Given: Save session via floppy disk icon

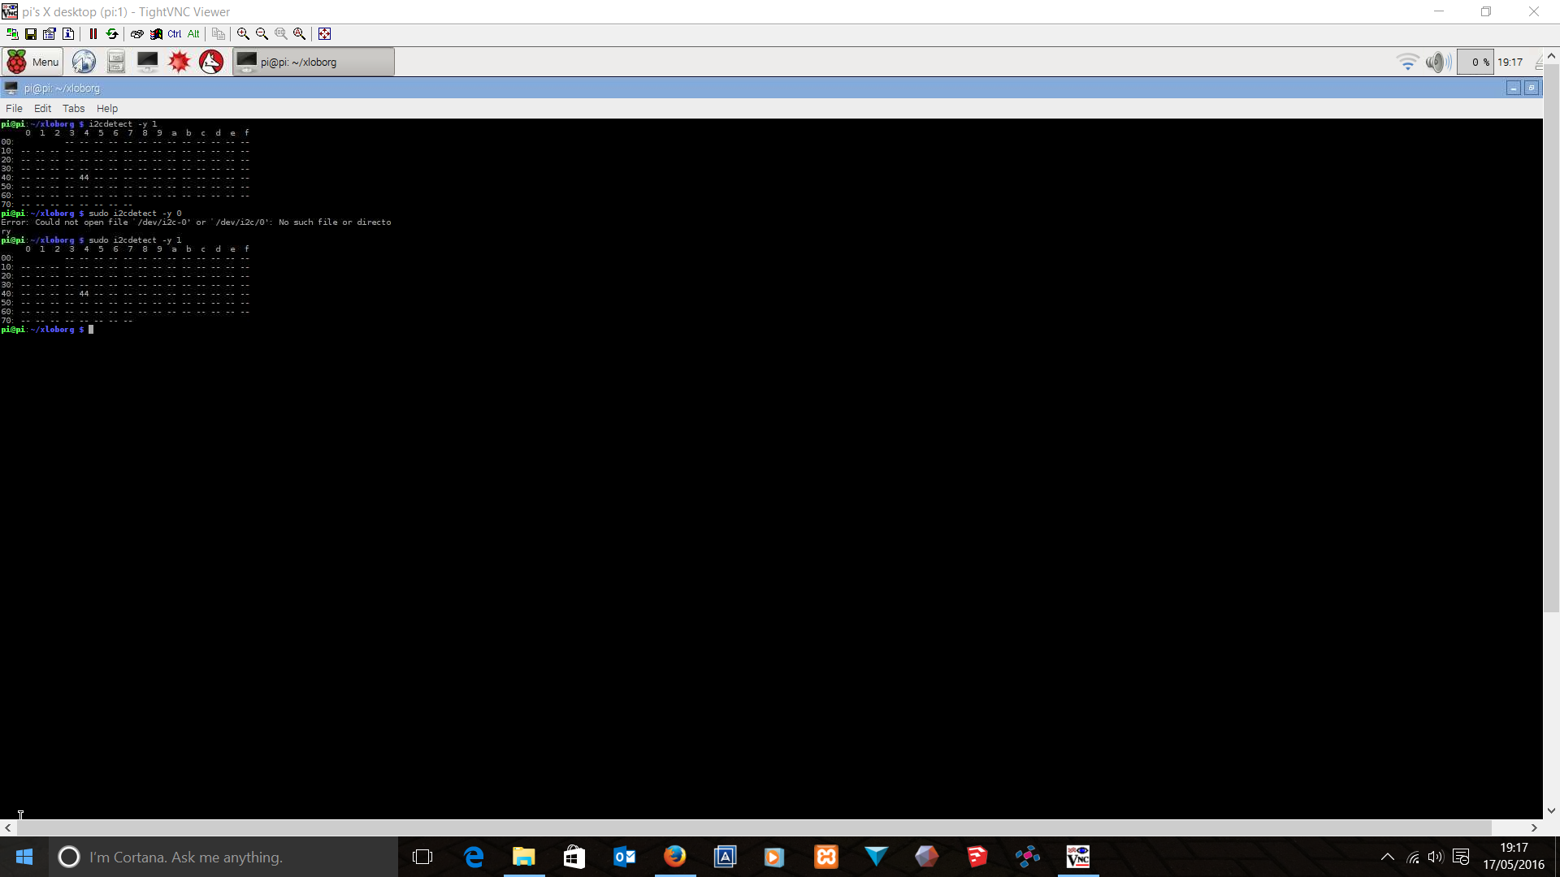Looking at the screenshot, I should pyautogui.click(x=31, y=34).
